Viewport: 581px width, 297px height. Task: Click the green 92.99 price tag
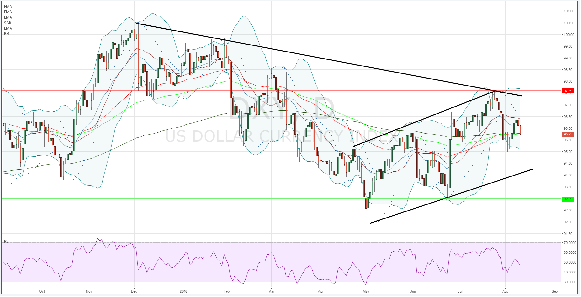coord(568,199)
